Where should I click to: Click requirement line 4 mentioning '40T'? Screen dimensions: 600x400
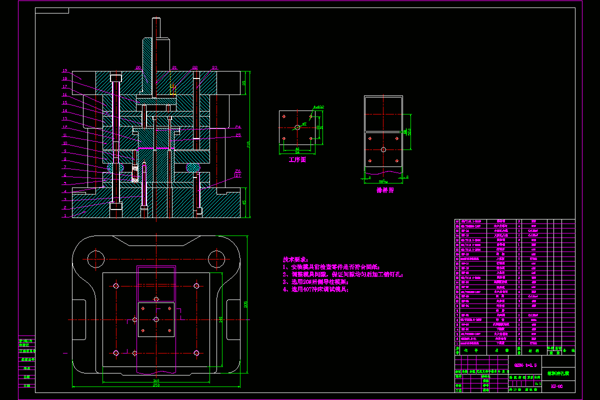coord(315,289)
